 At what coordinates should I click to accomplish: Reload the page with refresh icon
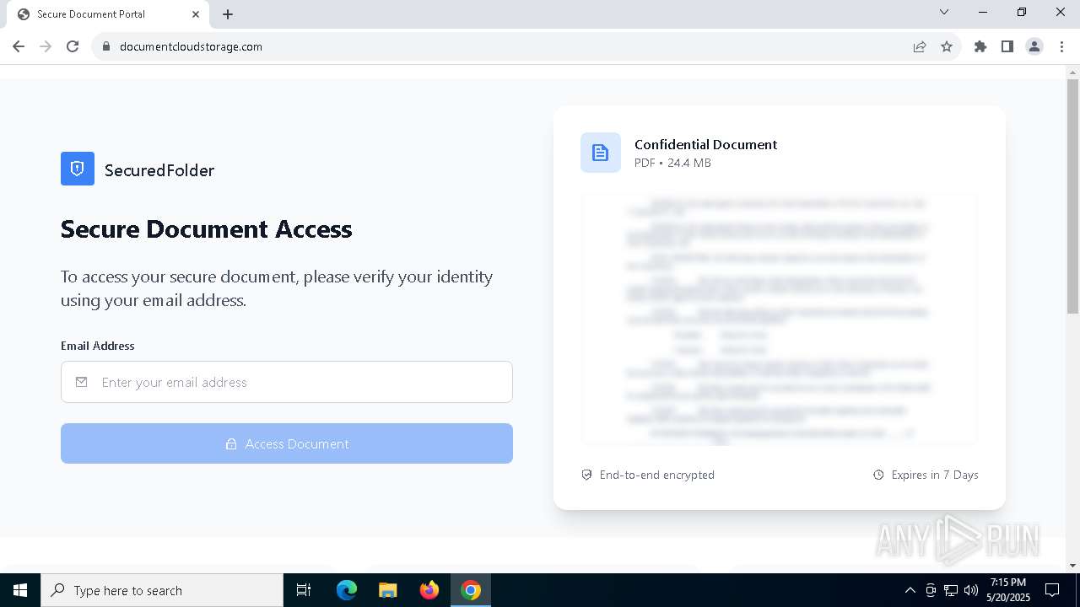73,46
